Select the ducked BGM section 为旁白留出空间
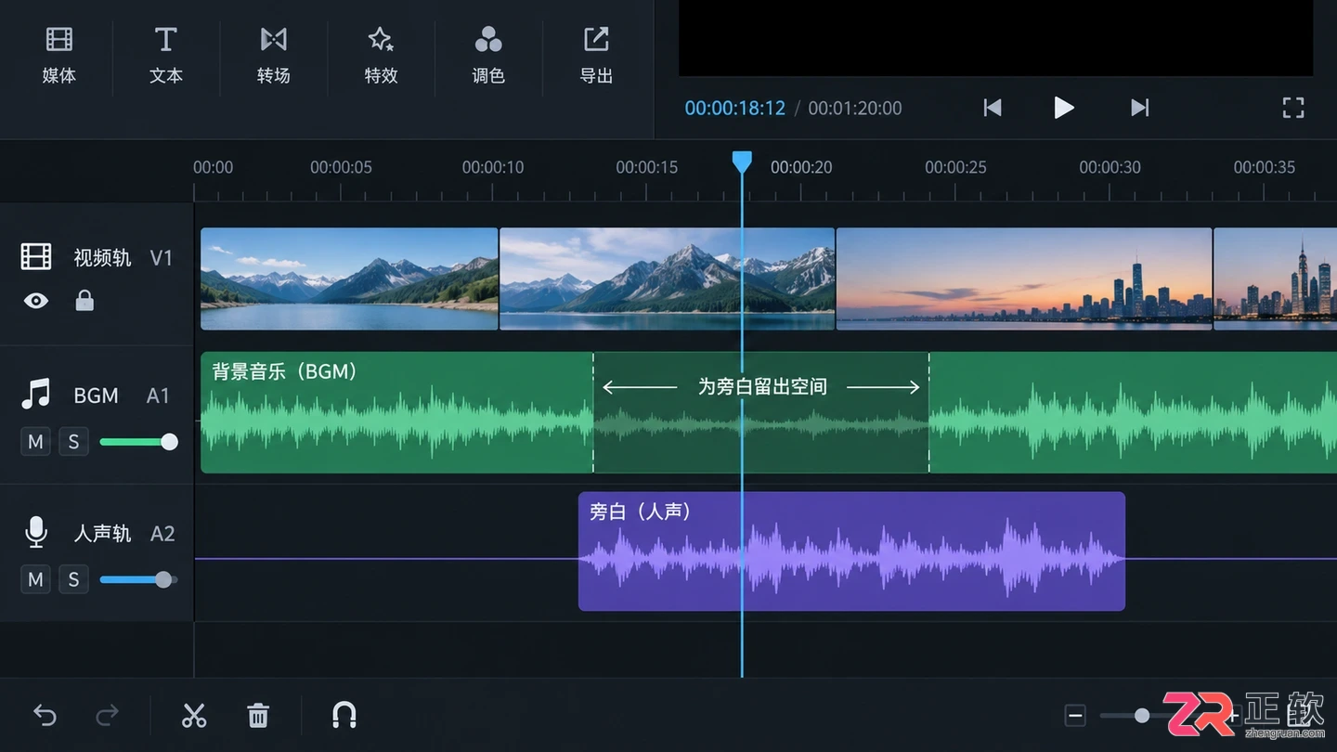 pos(761,412)
